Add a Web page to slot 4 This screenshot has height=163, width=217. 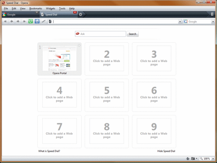coord(60,95)
